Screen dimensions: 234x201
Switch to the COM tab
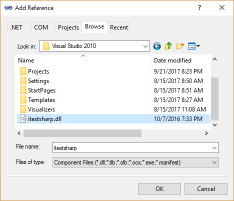(42, 27)
